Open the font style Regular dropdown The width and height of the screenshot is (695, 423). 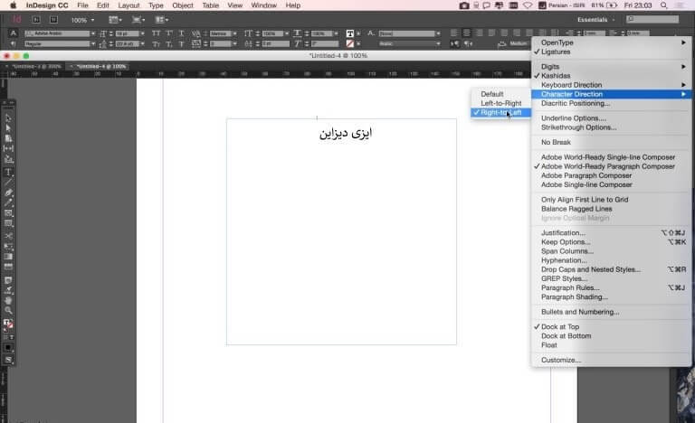(x=92, y=44)
